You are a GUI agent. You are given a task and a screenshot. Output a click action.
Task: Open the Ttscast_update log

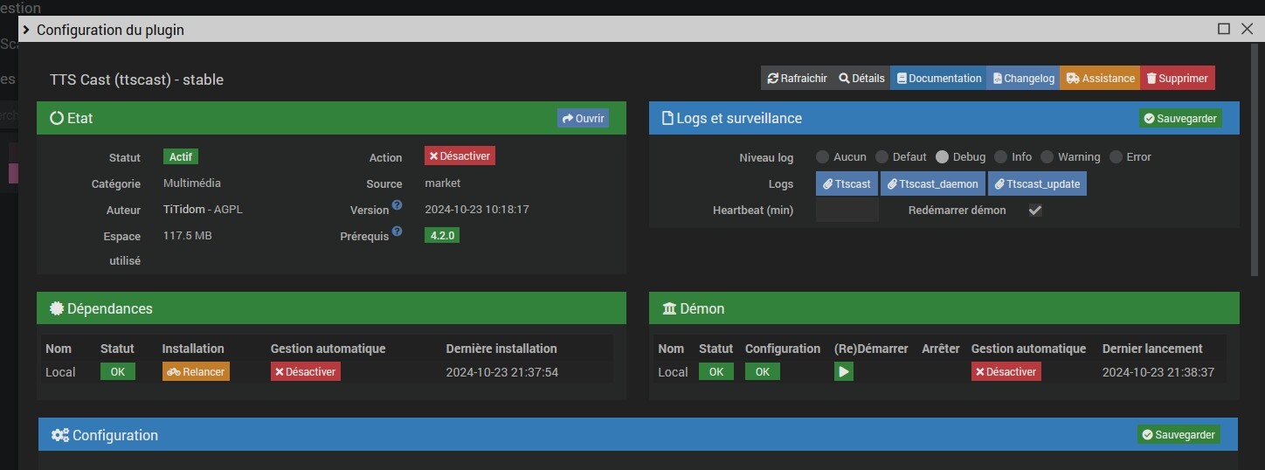1037,184
